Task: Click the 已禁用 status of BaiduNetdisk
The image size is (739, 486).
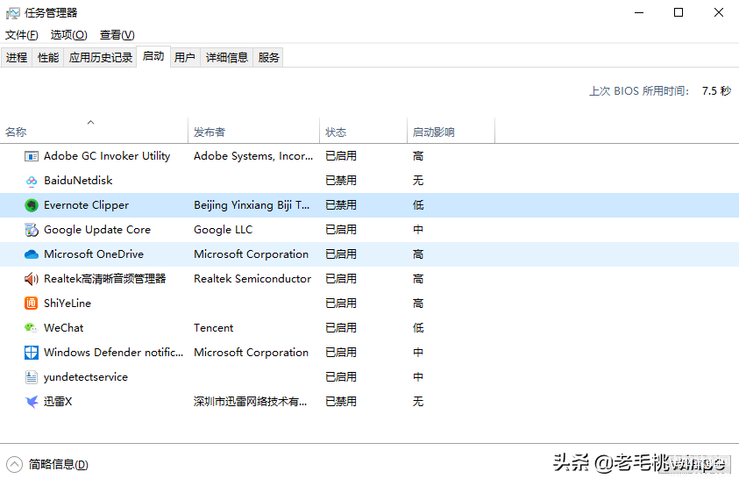Action: [341, 181]
